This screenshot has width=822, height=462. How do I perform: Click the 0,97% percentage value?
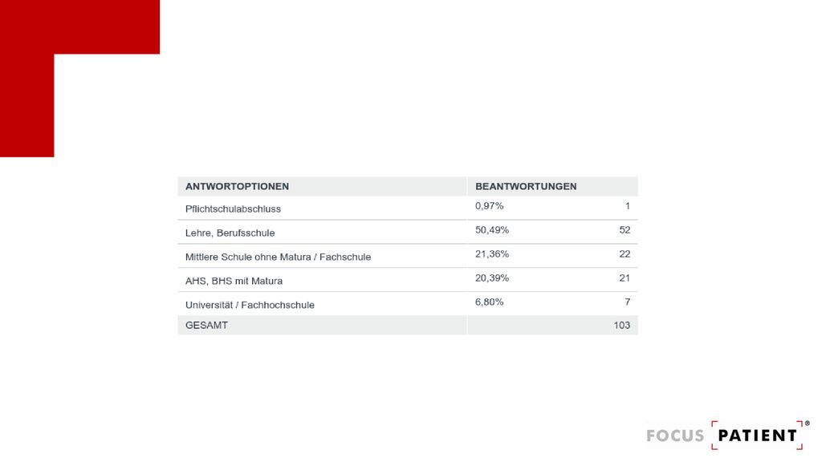[489, 206]
